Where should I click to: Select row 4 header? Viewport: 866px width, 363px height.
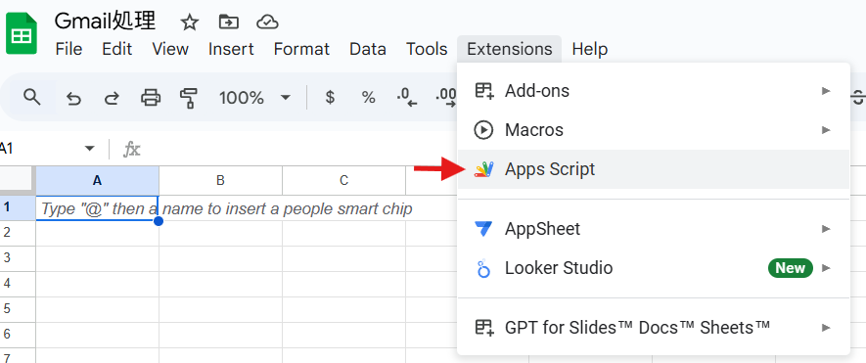(18, 284)
